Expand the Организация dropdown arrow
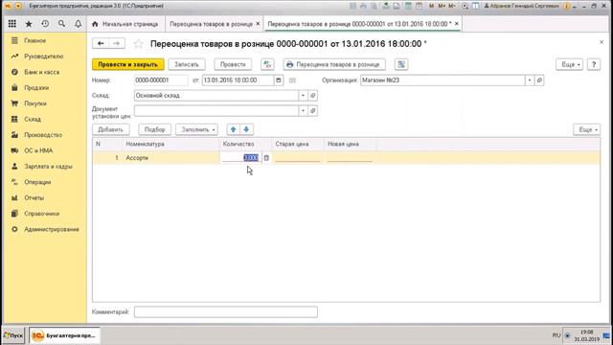Image resolution: width=613 pixels, height=345 pixels. tap(530, 80)
